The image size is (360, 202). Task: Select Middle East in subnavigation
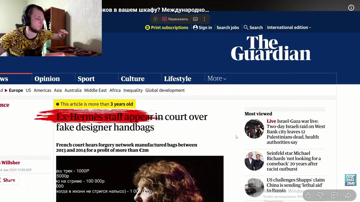(x=95, y=90)
